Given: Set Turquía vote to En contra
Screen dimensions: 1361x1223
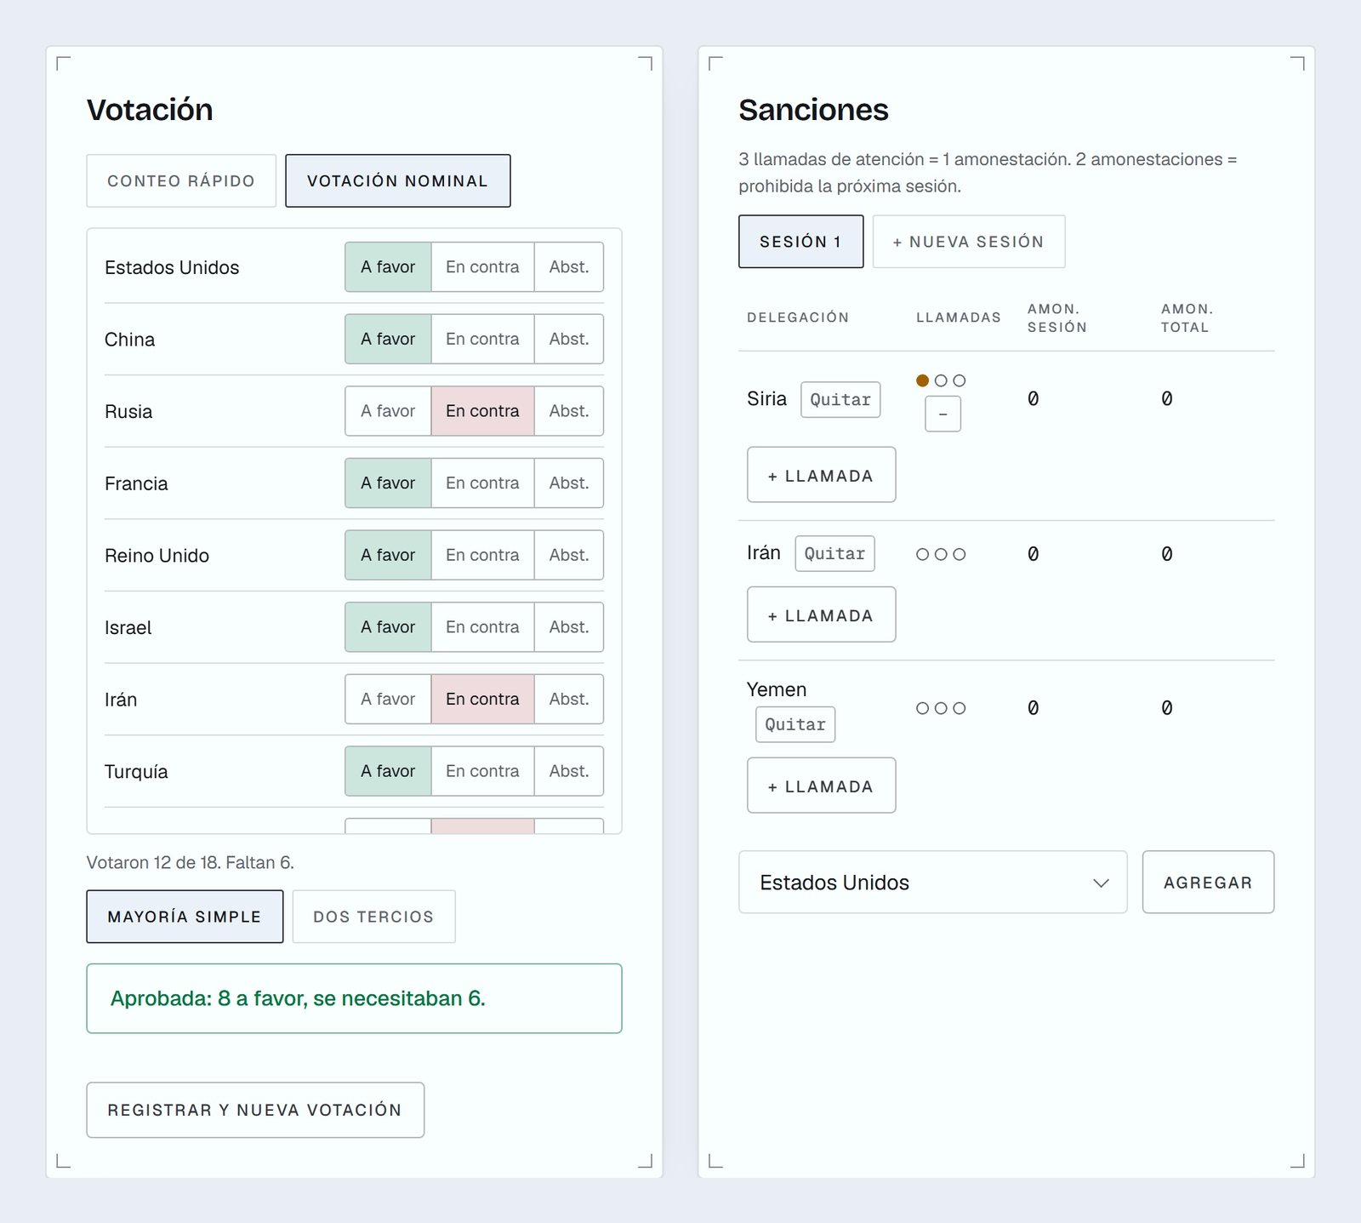Looking at the screenshot, I should [x=482, y=771].
